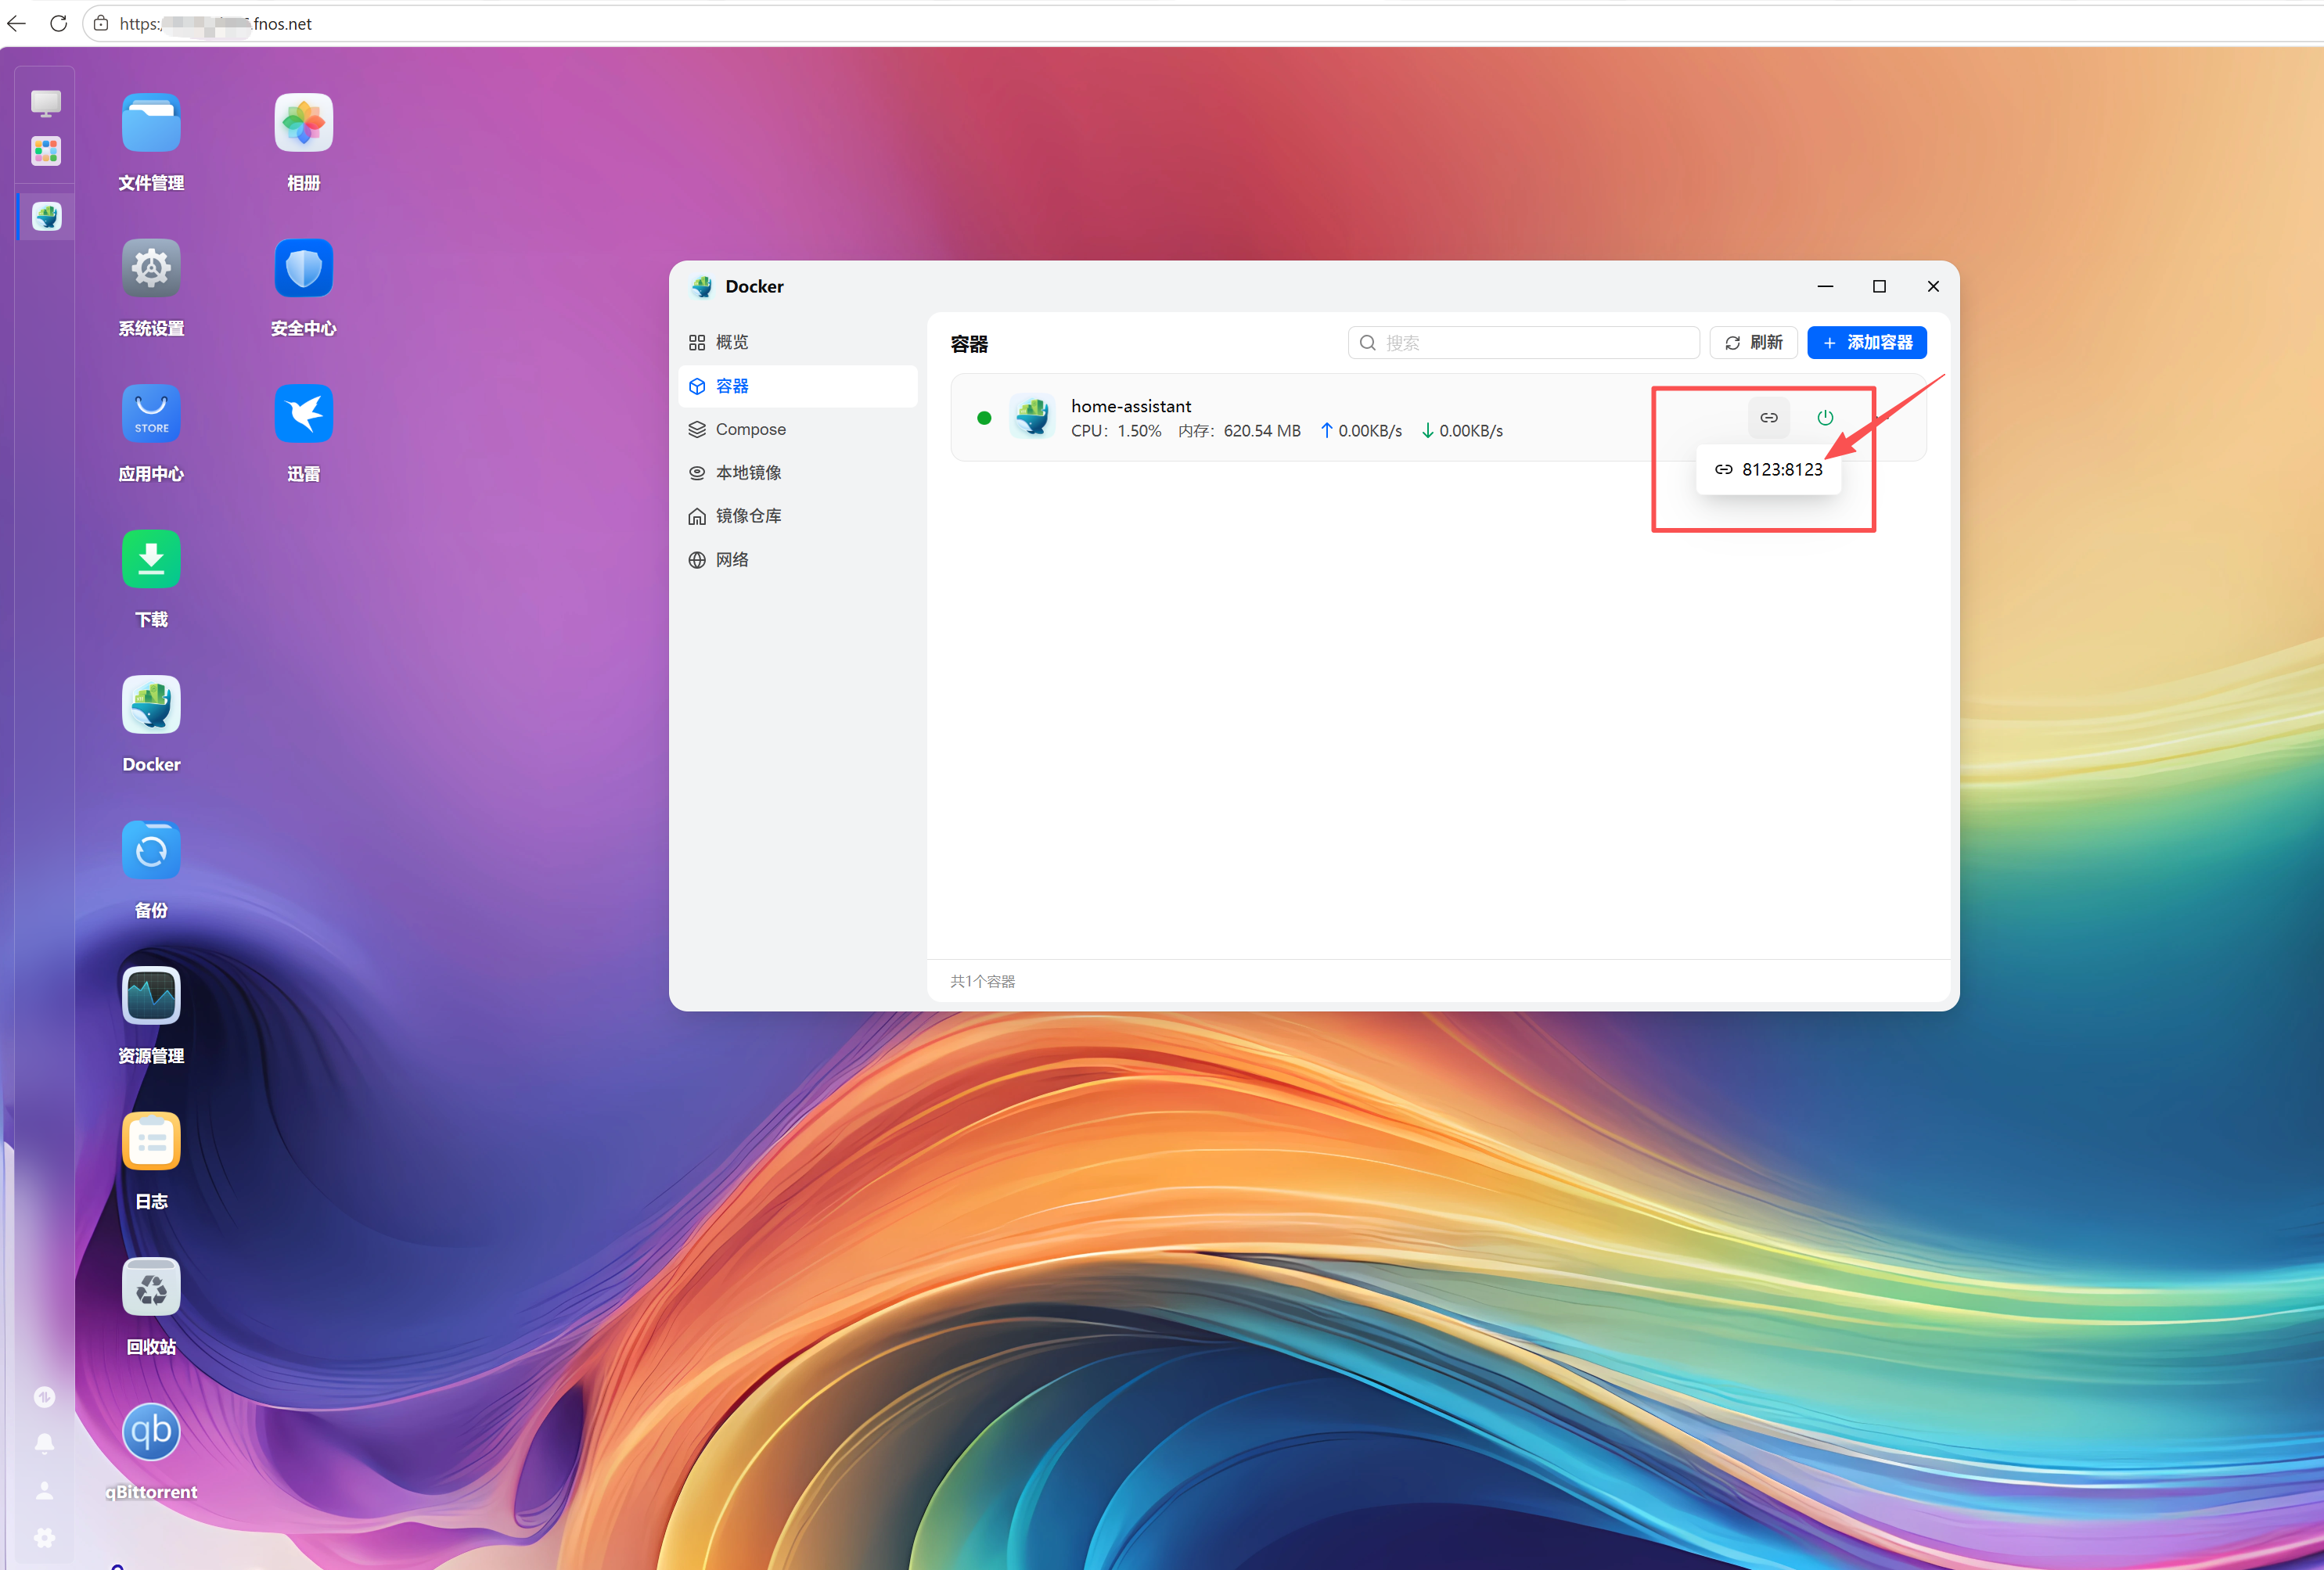Screen dimensions: 2324x1570
Task: Open the 资源管理 resource monitor icon
Action: click(151, 996)
